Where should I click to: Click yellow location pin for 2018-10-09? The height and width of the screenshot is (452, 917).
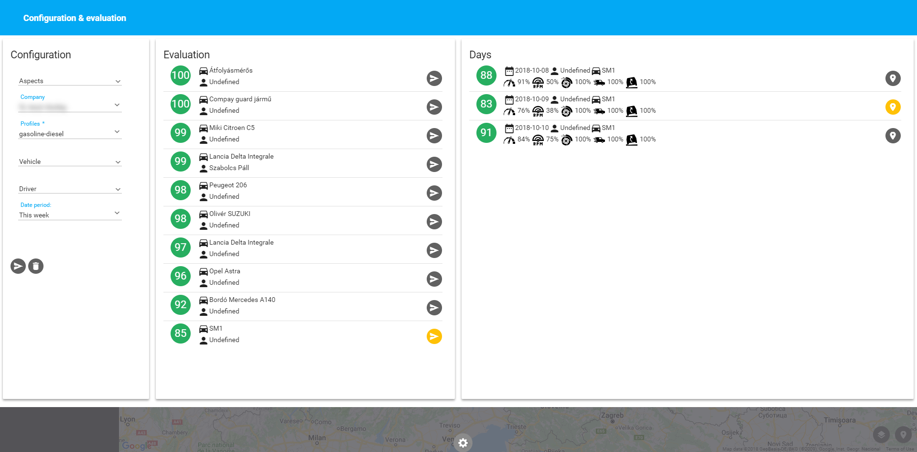[893, 107]
